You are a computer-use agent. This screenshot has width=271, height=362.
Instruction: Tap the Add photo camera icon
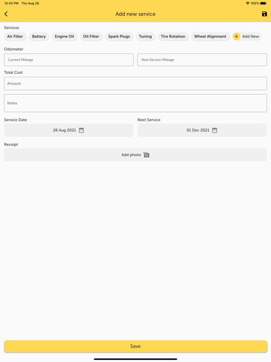click(146, 155)
